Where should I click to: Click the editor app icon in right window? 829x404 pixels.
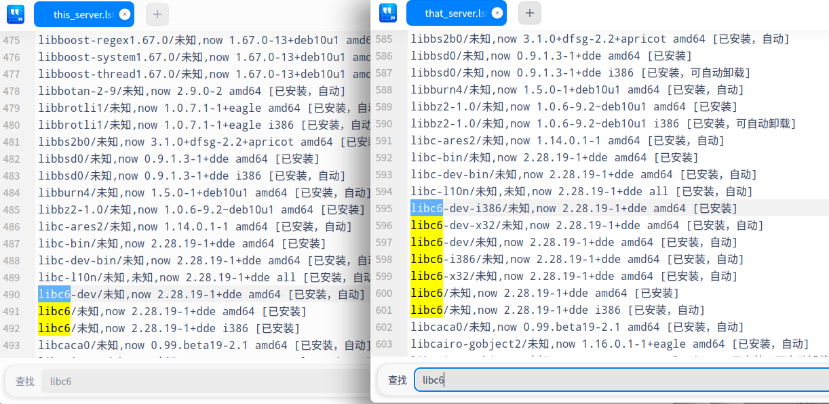pyautogui.click(x=388, y=13)
